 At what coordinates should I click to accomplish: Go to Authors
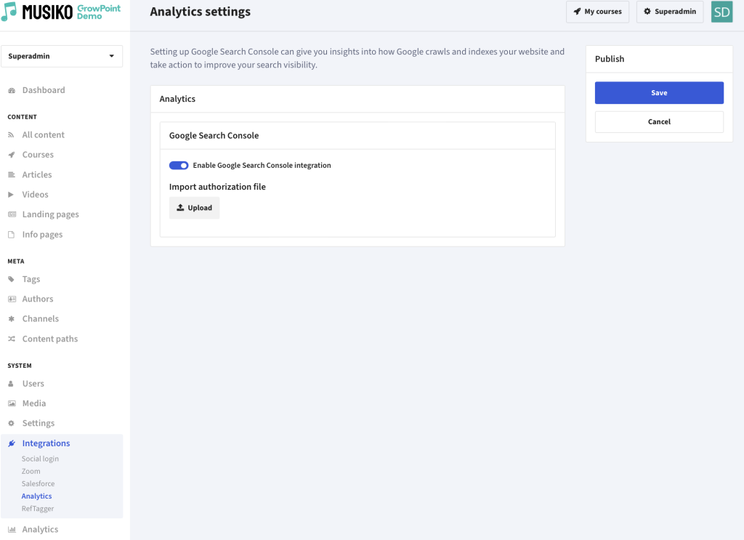click(38, 299)
